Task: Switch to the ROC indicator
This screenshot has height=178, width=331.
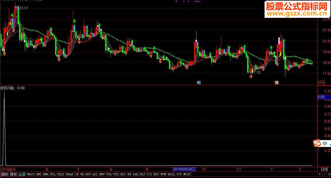Action: pos(156,174)
